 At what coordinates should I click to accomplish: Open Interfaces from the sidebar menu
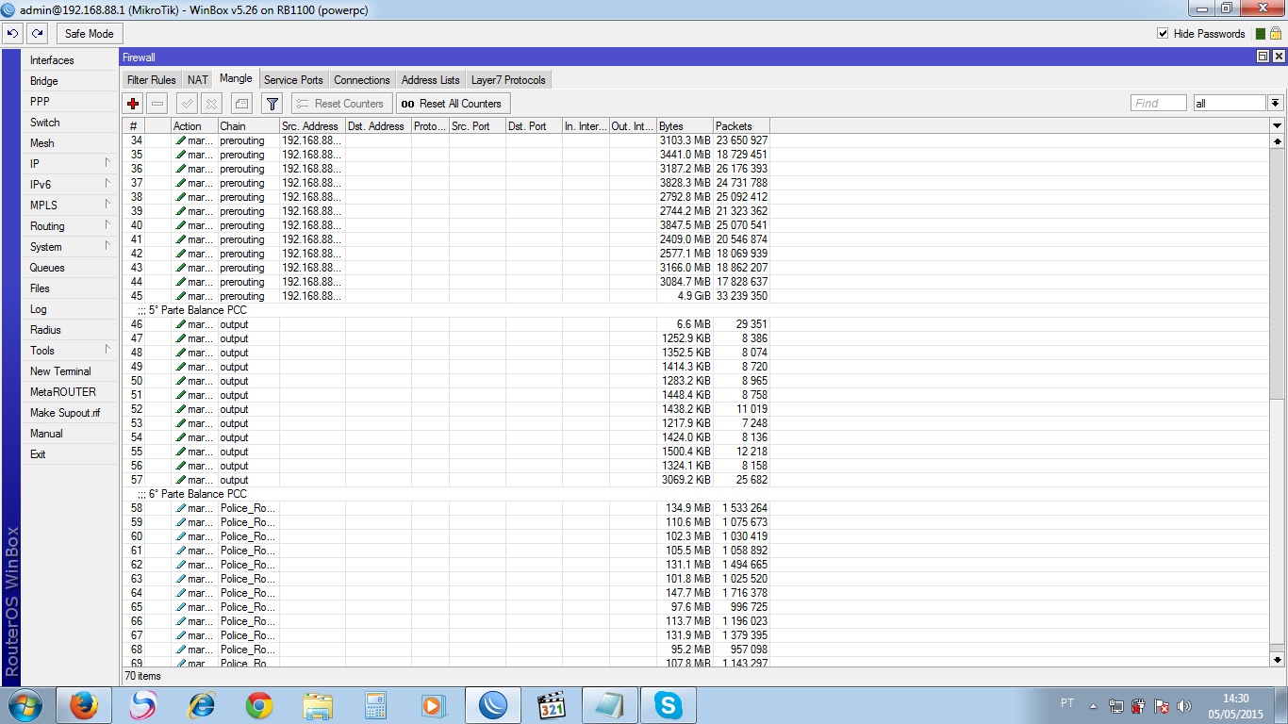pos(72,60)
